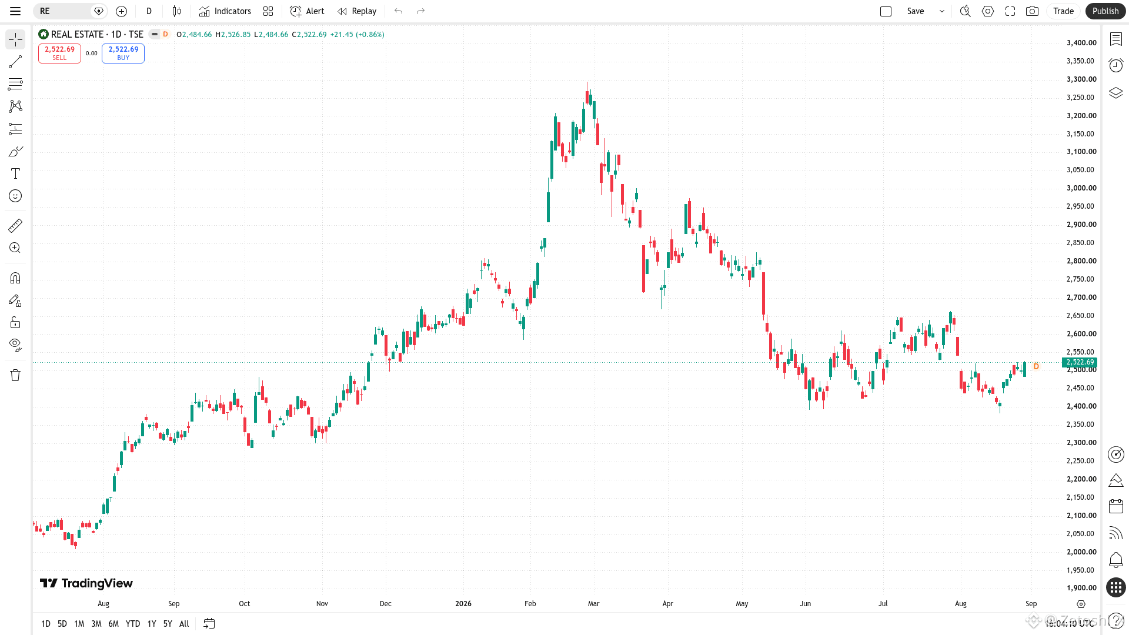1129x635 pixels.
Task: Open the Fibonacci retracement tools
Action: point(15,84)
